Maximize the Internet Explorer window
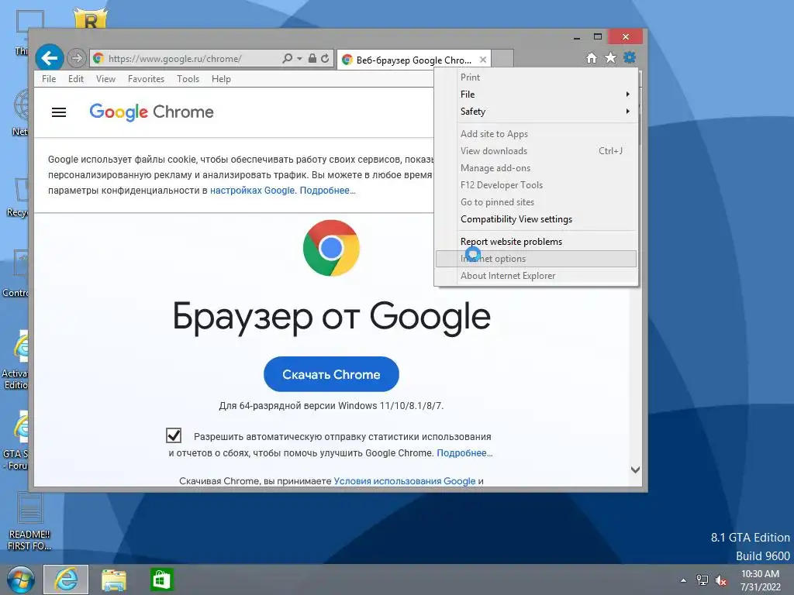This screenshot has height=595, width=794. coord(598,37)
